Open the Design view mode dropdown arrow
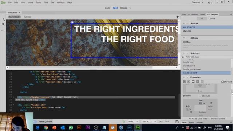Image resolution: width=233 pixels, height=131 pixels. pos(130,8)
